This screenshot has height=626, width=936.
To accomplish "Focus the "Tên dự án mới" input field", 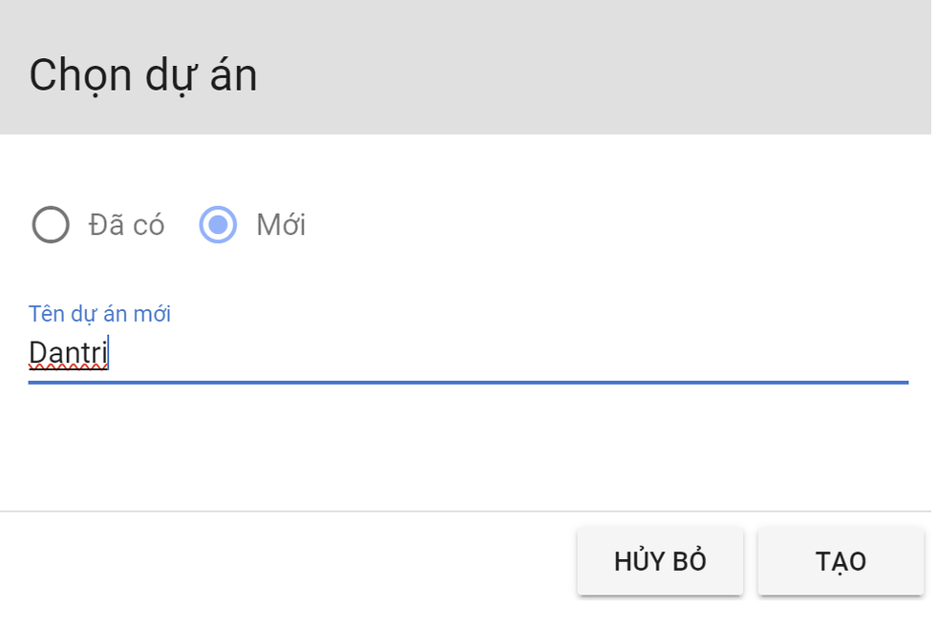I will click(468, 354).
